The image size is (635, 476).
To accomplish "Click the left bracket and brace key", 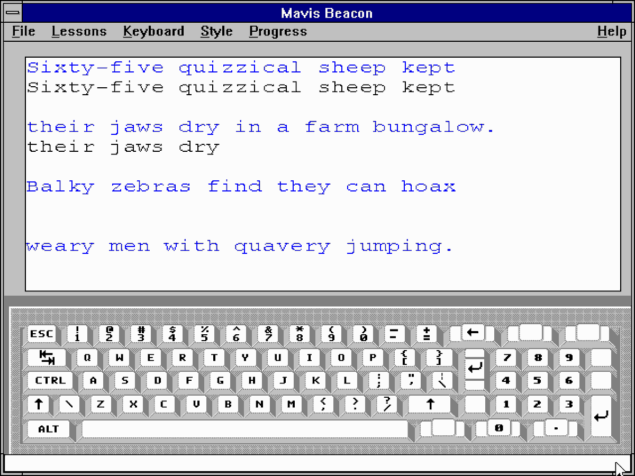I will [x=405, y=358].
